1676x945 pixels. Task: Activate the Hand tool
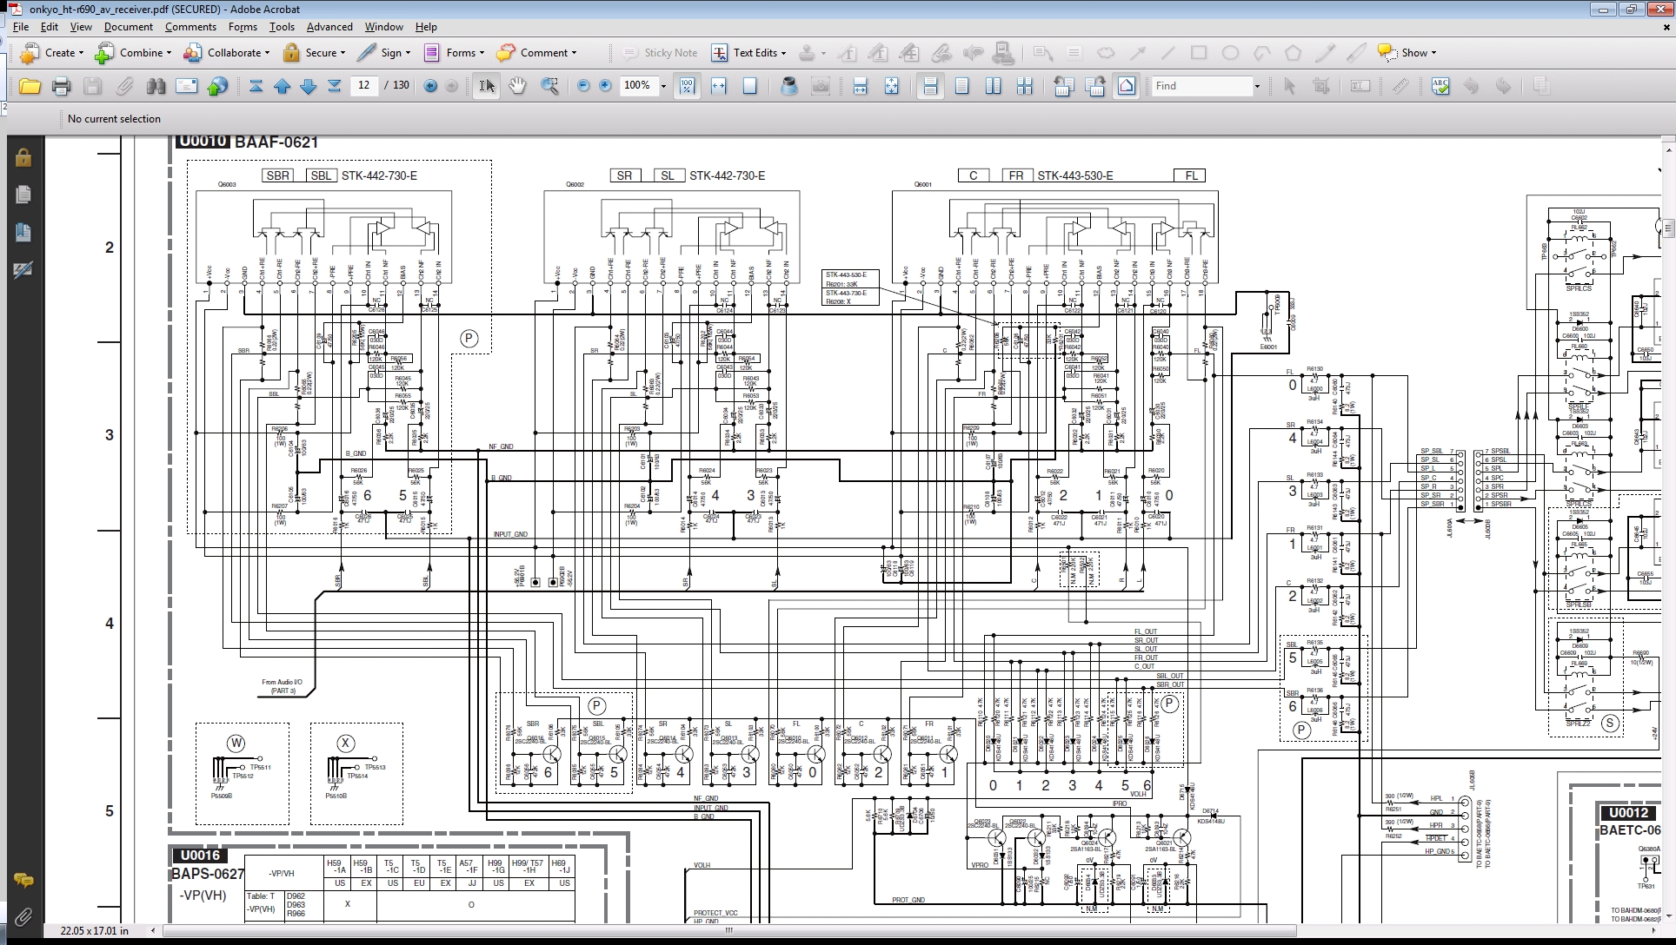[x=518, y=86]
